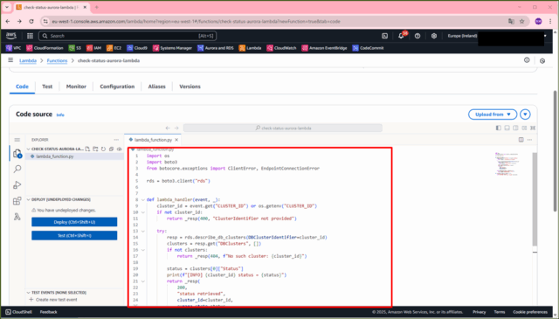Toggle the primary side bar layout
Image resolution: width=559 pixels, height=319 pixels.
point(499,128)
